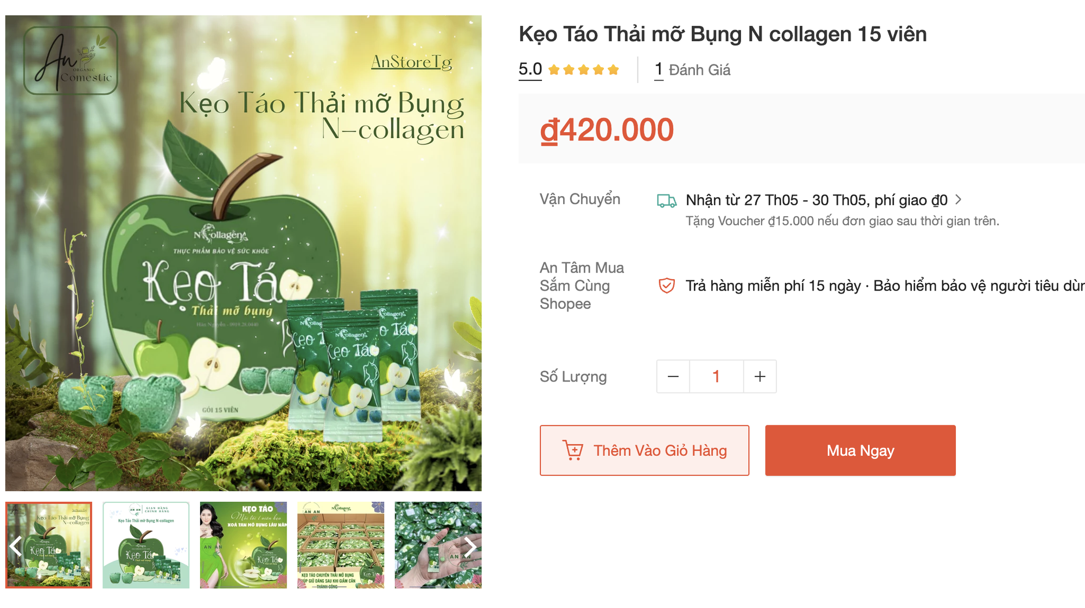
Task: Click the left carousel arrow
Action: pyautogui.click(x=15, y=547)
